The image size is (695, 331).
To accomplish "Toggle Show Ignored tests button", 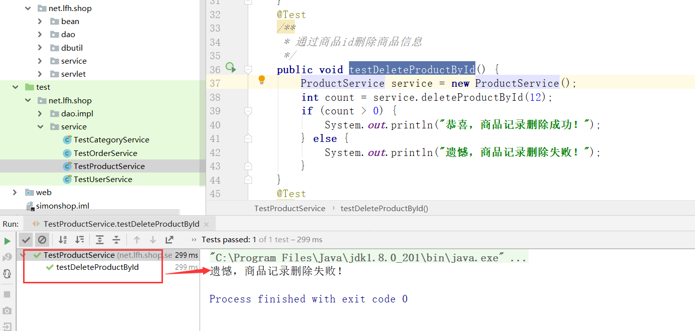I will tap(42, 240).
